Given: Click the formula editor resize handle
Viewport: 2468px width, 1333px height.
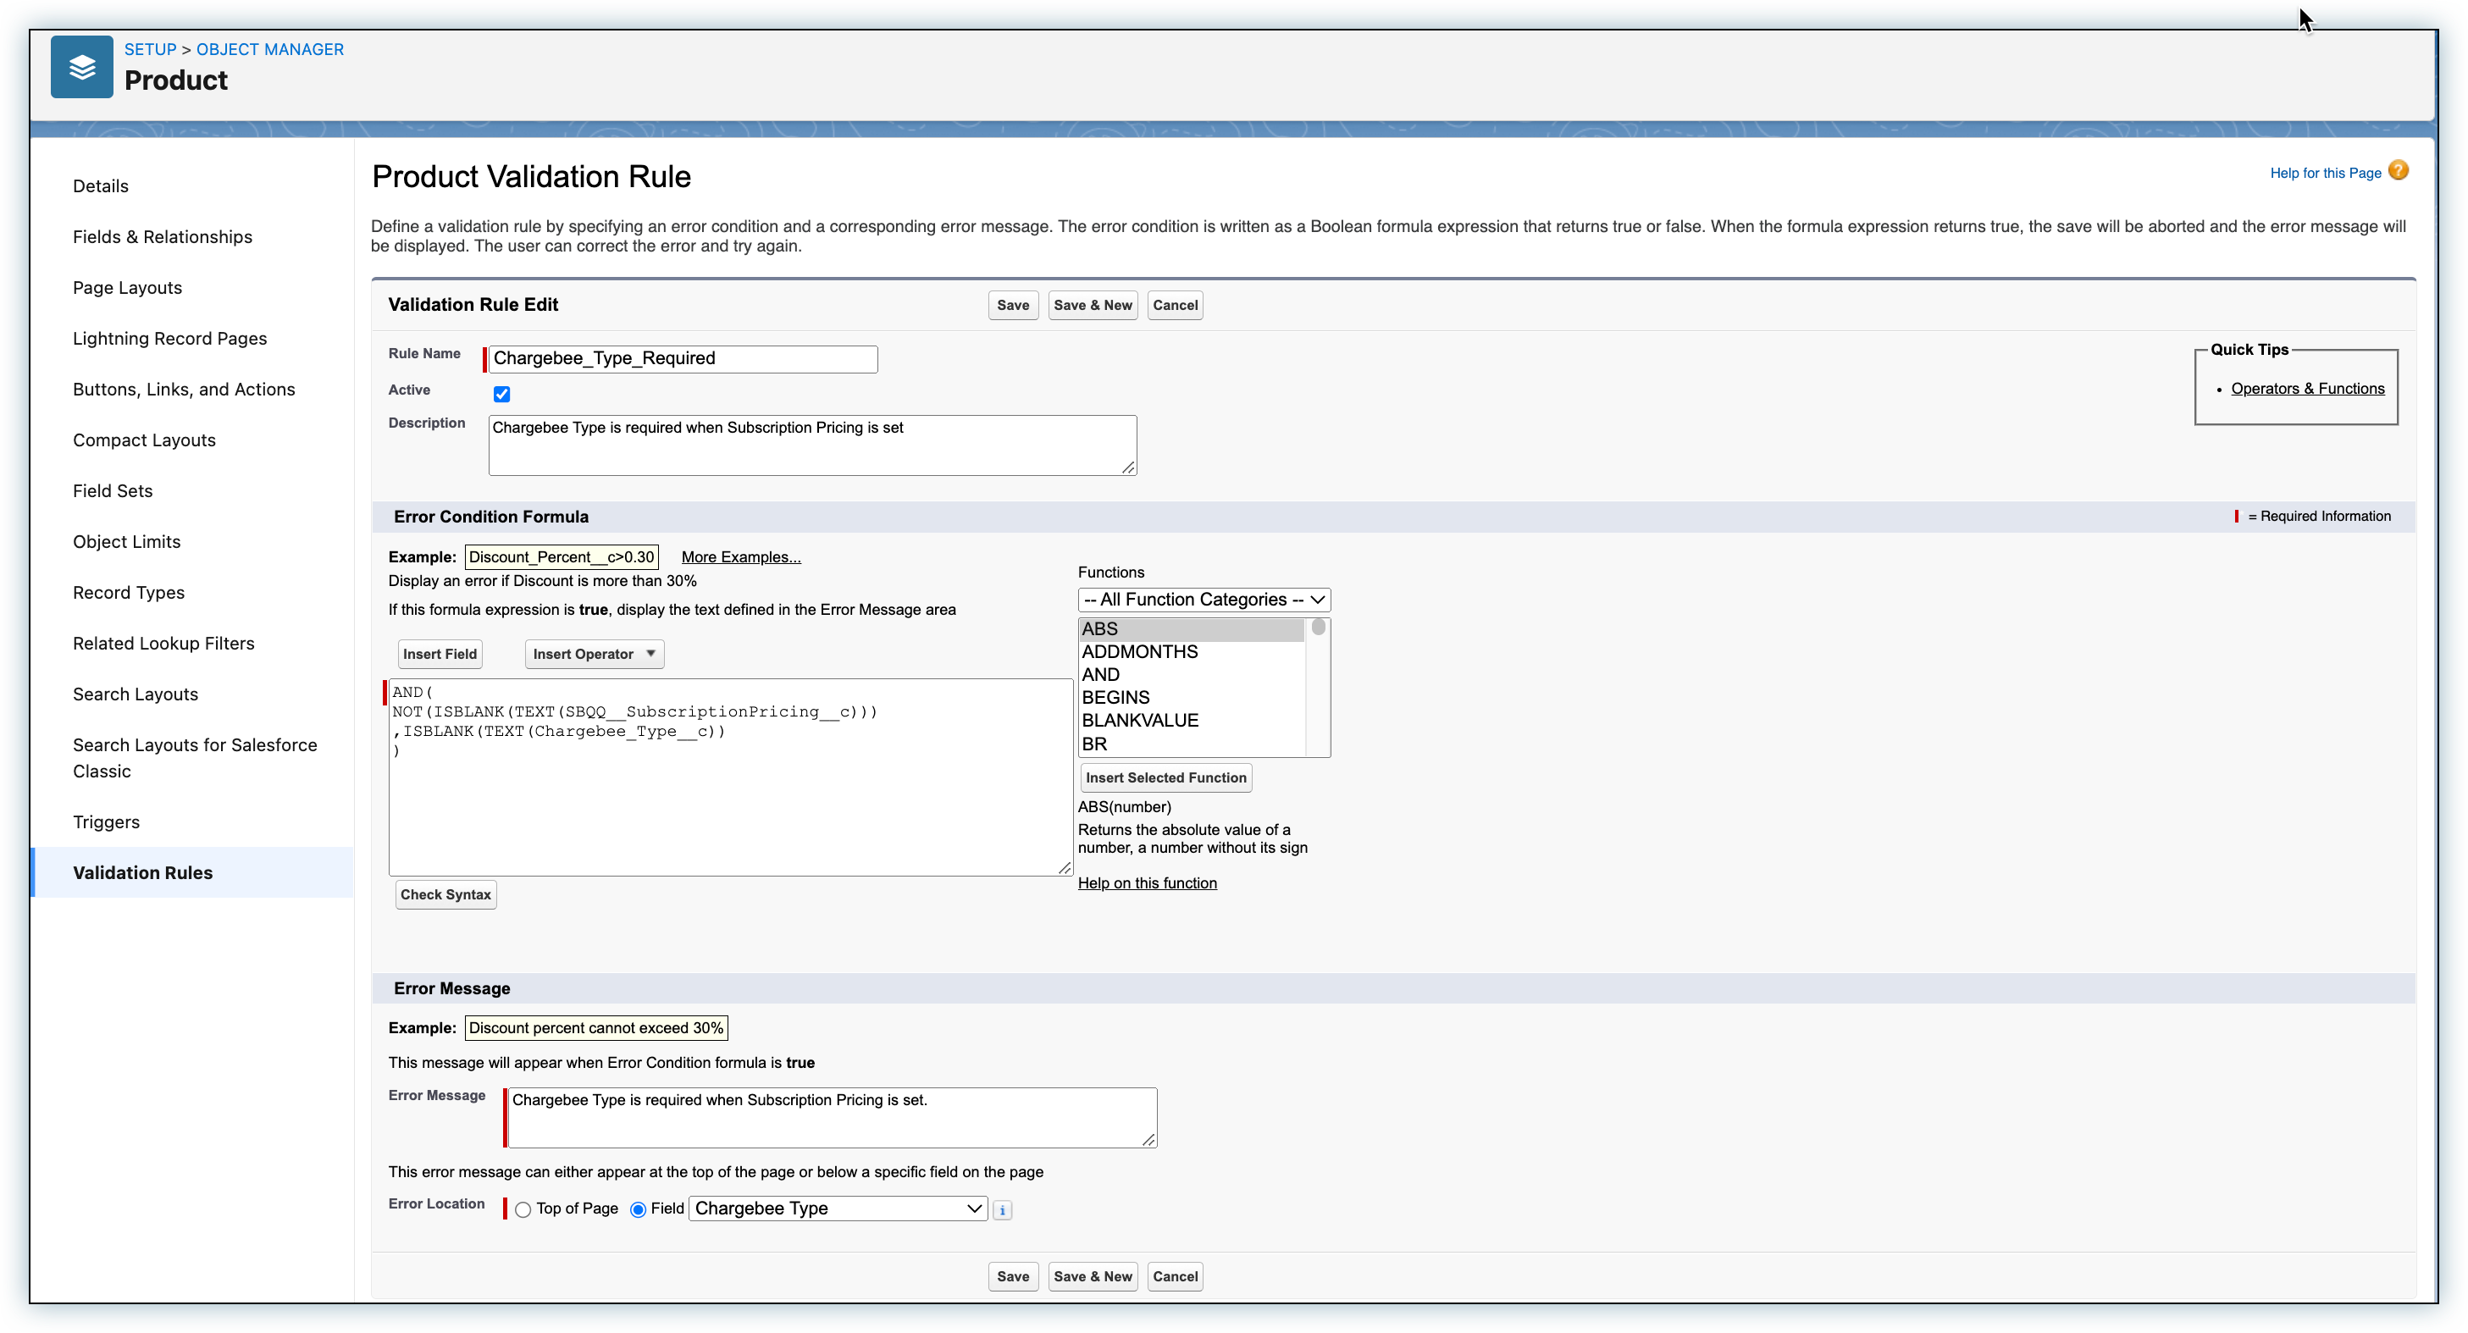Looking at the screenshot, I should 1064,867.
